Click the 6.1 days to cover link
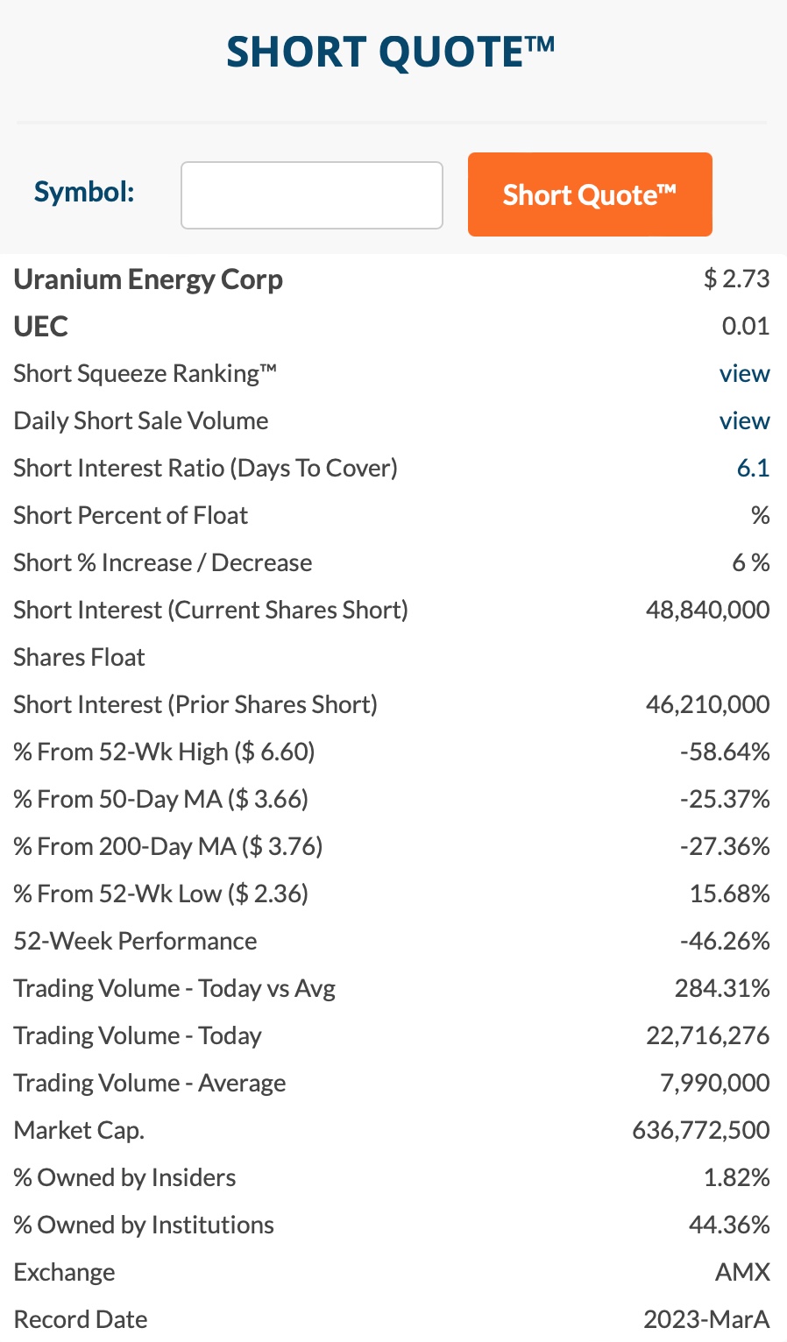787x1342 pixels. 753,469
